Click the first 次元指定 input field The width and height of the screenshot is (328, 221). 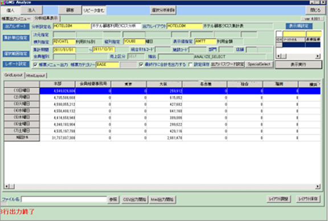pyautogui.click(x=64, y=34)
